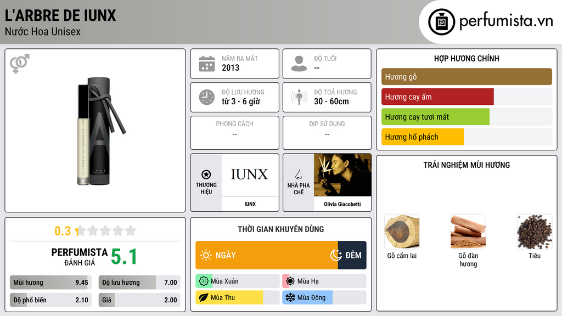The height and width of the screenshot is (316, 562).
Task: Click the sillage radiating-person icon
Action: click(x=299, y=97)
